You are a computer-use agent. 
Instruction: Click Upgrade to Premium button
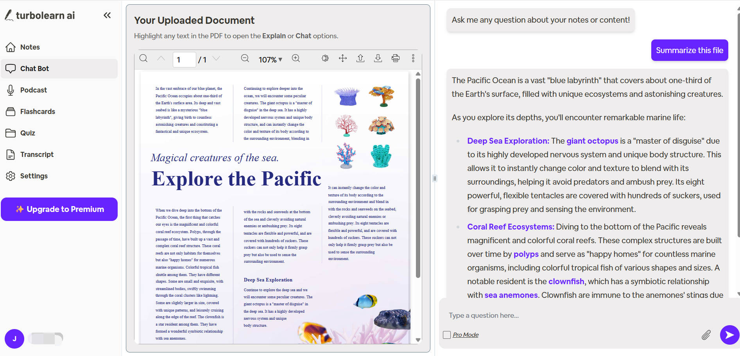[59, 209]
